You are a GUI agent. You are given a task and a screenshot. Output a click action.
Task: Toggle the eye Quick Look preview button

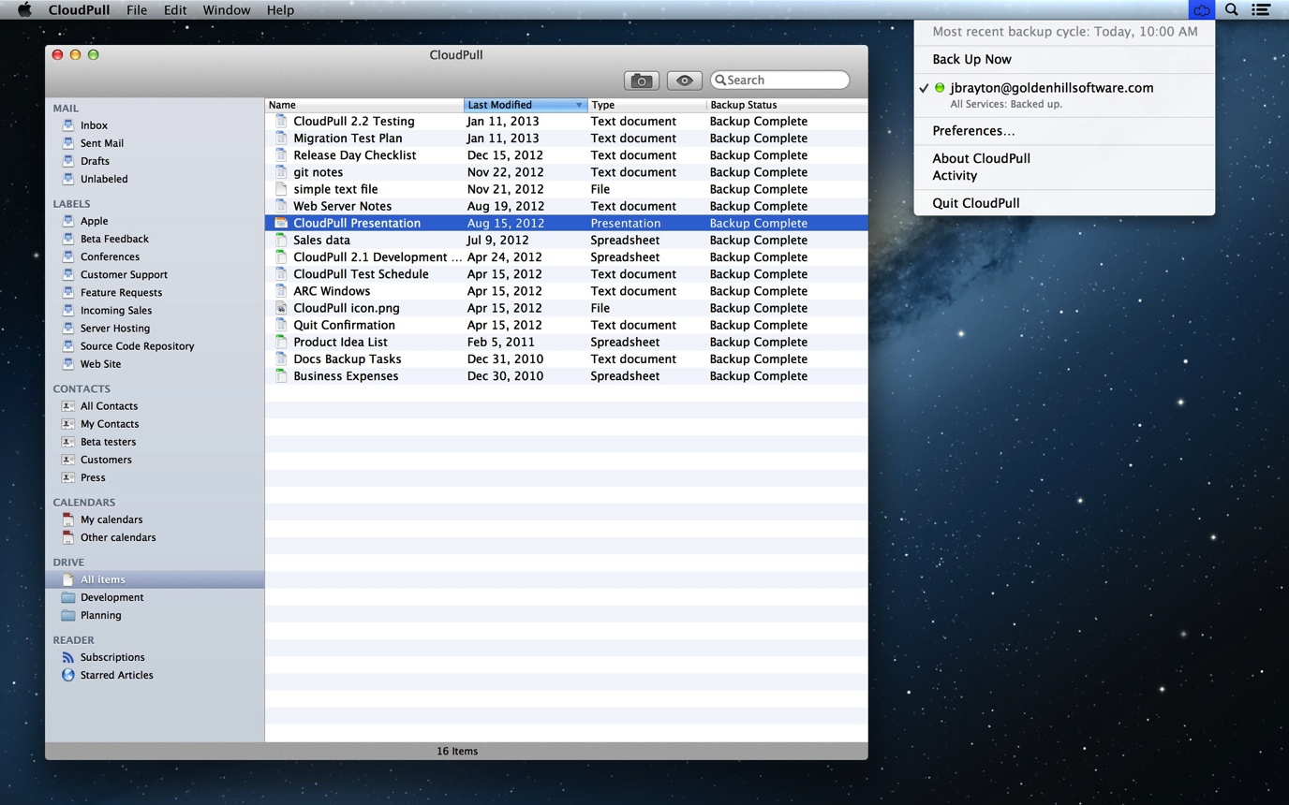point(684,80)
